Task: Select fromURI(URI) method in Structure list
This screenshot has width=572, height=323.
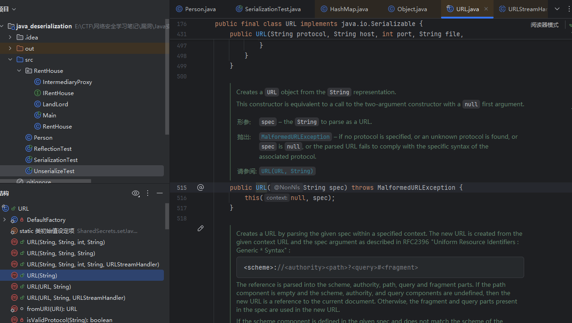Action: click(52, 309)
